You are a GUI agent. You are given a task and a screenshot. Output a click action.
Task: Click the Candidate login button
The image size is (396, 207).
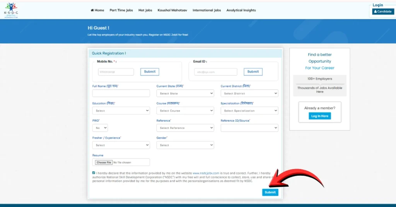[383, 11]
